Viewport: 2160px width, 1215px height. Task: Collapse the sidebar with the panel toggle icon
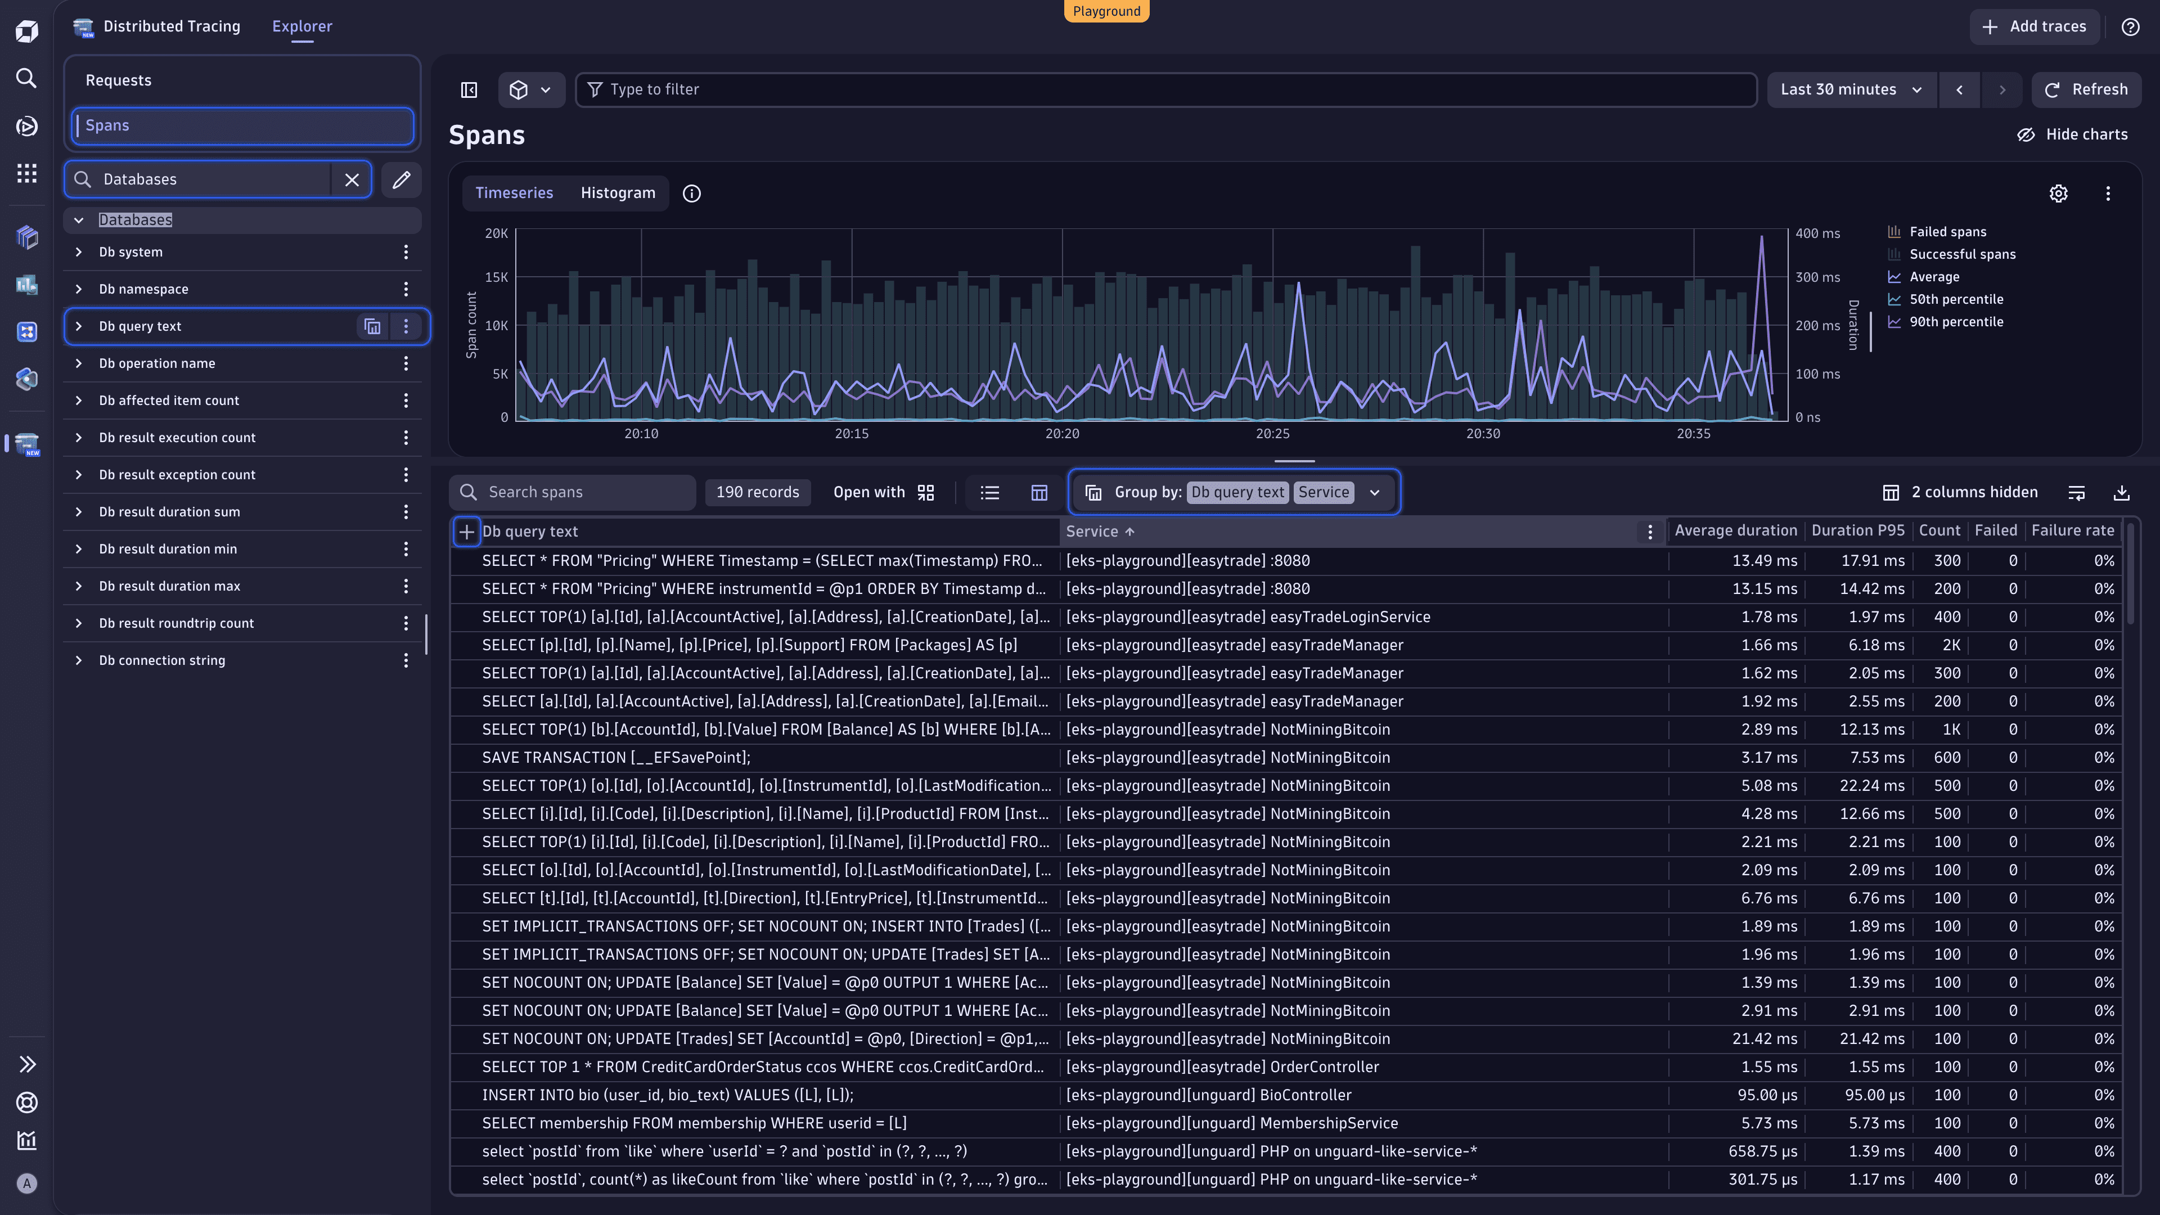pos(468,90)
